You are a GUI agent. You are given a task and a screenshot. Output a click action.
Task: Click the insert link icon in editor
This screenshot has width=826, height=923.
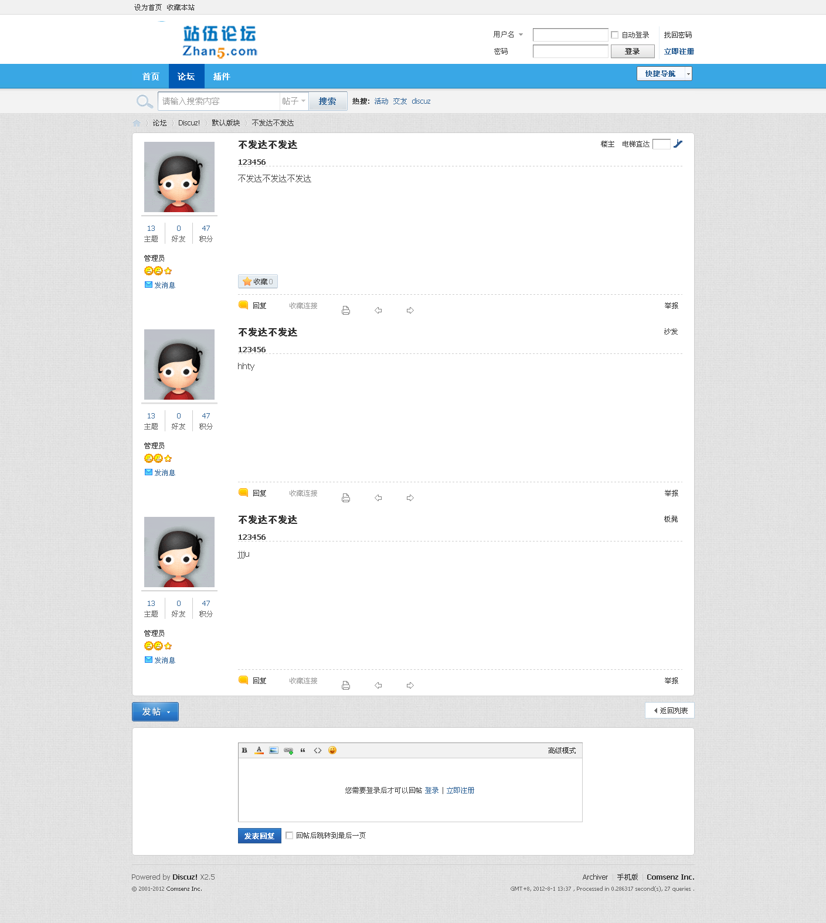coord(288,750)
